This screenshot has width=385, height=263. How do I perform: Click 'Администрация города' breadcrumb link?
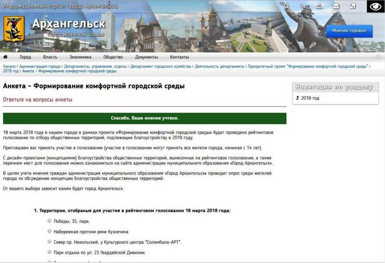(40, 66)
